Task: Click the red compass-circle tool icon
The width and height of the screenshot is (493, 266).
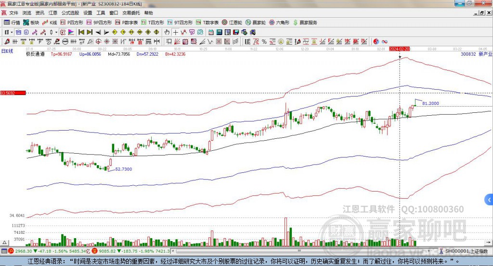Action: [98, 41]
